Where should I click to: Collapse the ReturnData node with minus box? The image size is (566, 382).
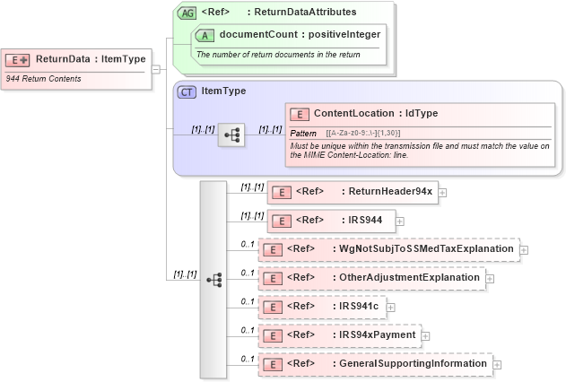(156, 69)
